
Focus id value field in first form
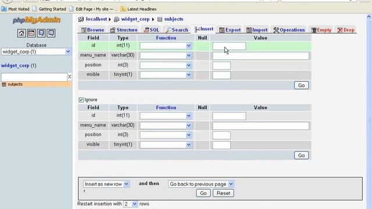[229, 46]
